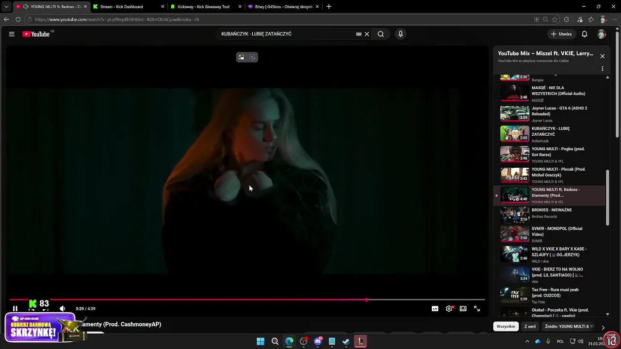Open a new browser tab
The height and width of the screenshot is (349, 621).
tap(329, 7)
